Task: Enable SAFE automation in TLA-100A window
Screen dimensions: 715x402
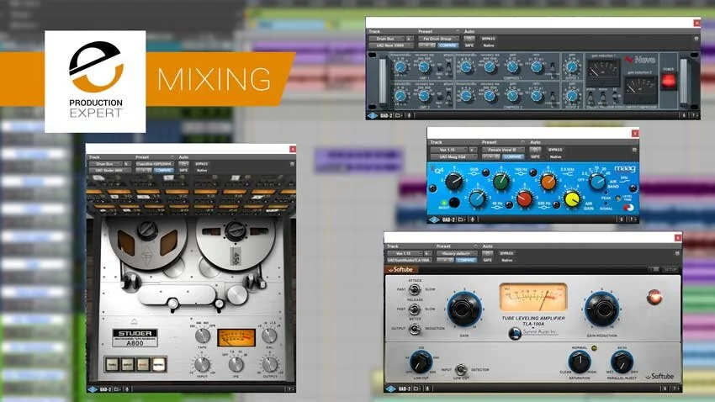Action: [487, 260]
